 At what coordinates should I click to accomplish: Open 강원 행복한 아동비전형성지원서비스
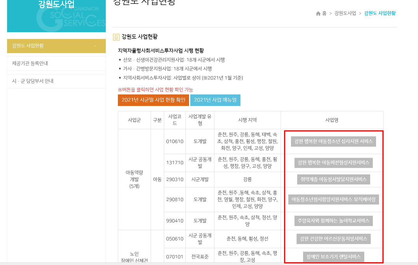pyautogui.click(x=333, y=163)
